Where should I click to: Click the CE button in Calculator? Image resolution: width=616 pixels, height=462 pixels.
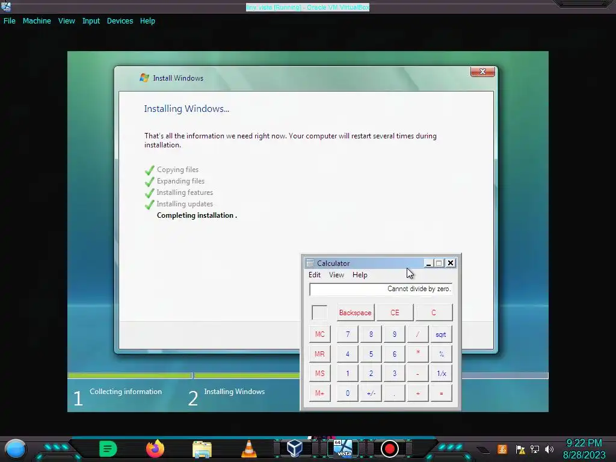click(x=395, y=313)
